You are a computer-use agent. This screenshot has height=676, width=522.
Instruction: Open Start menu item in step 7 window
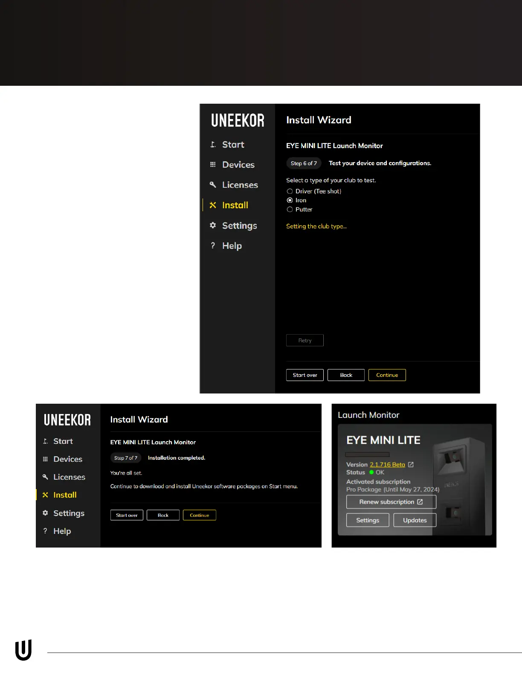[63, 441]
